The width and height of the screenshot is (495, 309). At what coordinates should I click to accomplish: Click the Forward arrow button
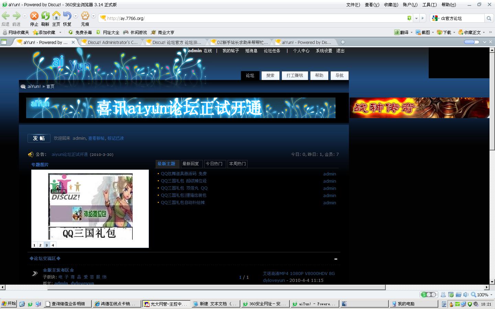16,16
